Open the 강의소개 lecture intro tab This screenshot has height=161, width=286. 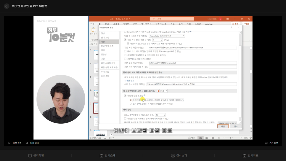[x=107, y=156]
